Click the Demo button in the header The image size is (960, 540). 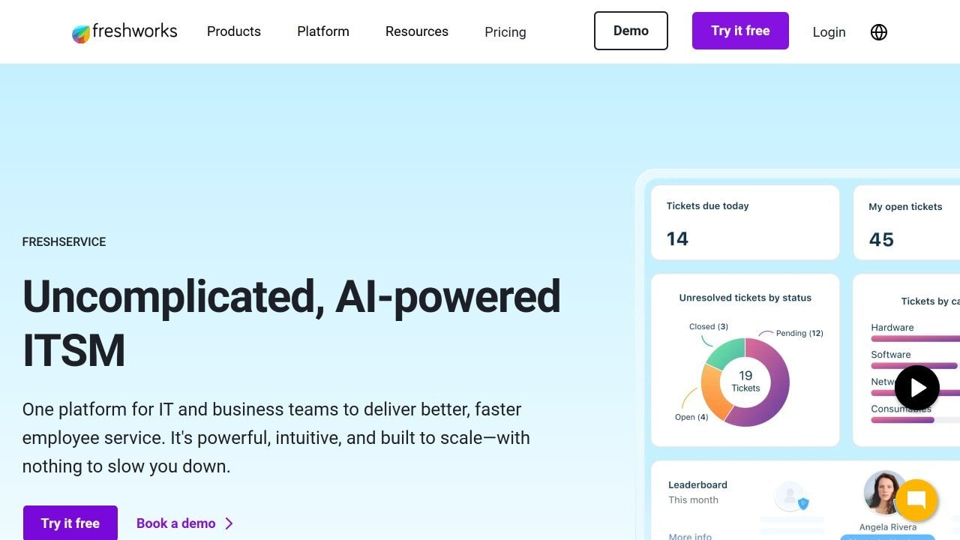click(631, 31)
